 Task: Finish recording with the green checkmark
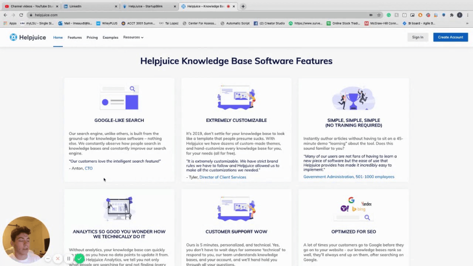(x=79, y=259)
